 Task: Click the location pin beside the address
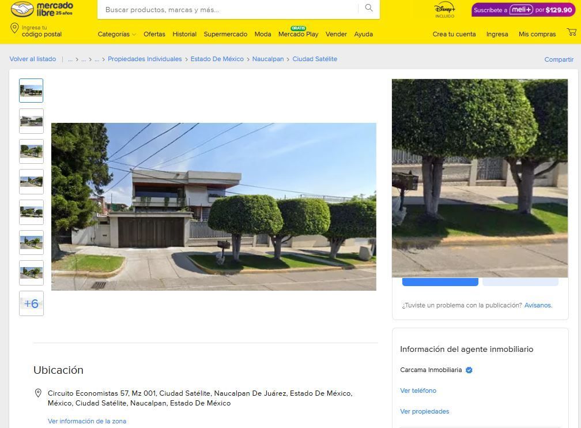coord(38,393)
